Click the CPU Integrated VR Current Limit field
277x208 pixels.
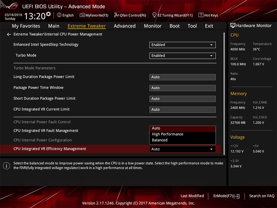[x=182, y=109]
